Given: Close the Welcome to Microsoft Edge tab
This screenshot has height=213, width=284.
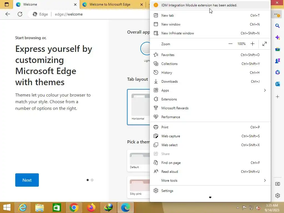Looking at the screenshot, I should pyautogui.click(x=141, y=4).
